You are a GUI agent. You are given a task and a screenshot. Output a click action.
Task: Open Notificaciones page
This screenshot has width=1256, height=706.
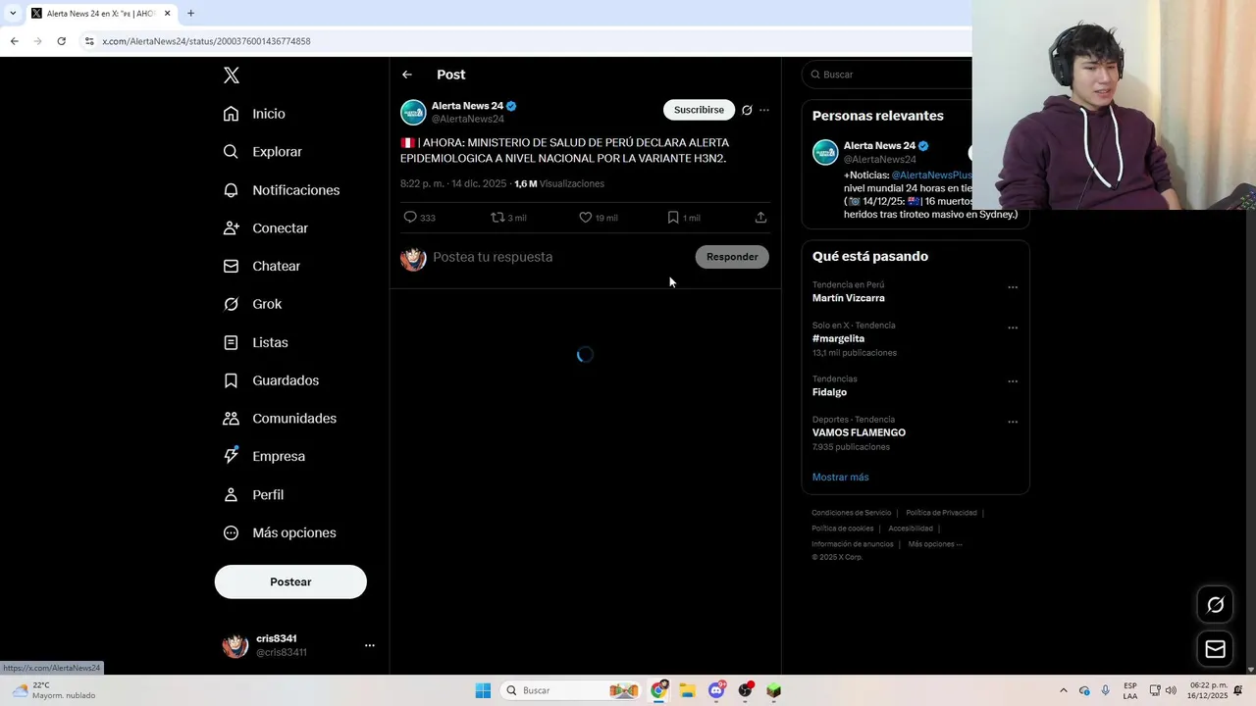coord(281,190)
